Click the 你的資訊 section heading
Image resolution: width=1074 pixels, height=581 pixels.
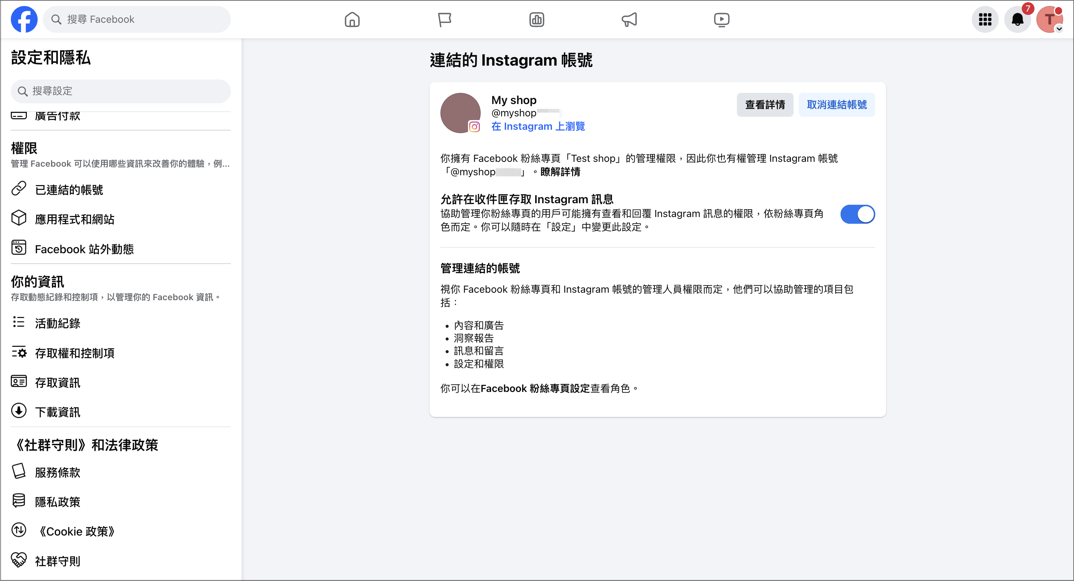(37, 282)
